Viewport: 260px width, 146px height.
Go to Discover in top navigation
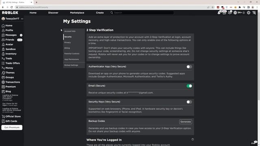click(53, 13)
